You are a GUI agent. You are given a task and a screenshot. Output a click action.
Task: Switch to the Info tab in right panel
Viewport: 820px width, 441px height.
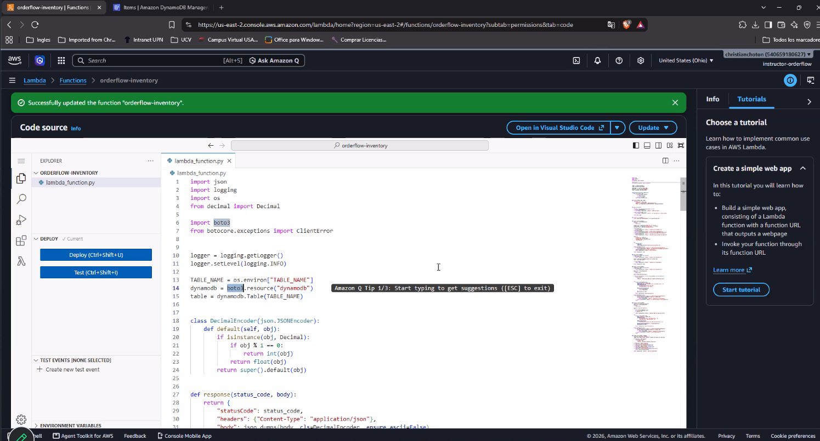point(712,99)
